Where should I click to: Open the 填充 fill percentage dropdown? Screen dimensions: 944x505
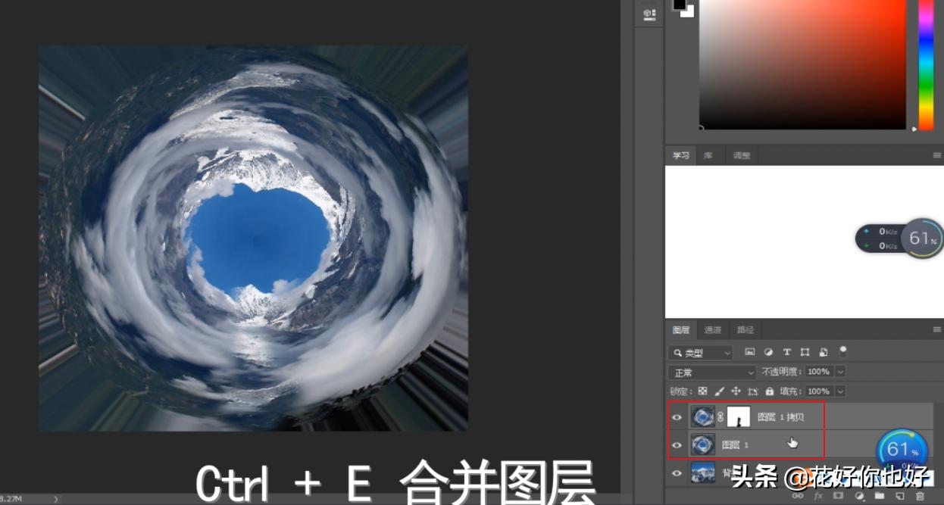pos(840,391)
